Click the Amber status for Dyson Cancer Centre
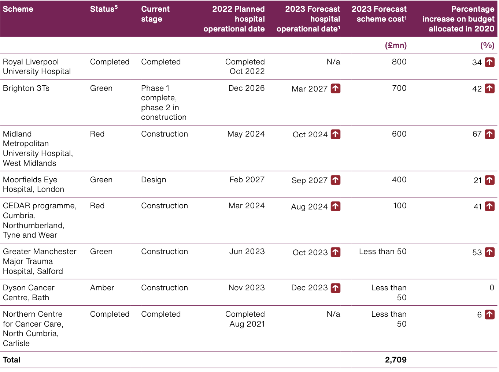499x372 pixels. coord(102,288)
